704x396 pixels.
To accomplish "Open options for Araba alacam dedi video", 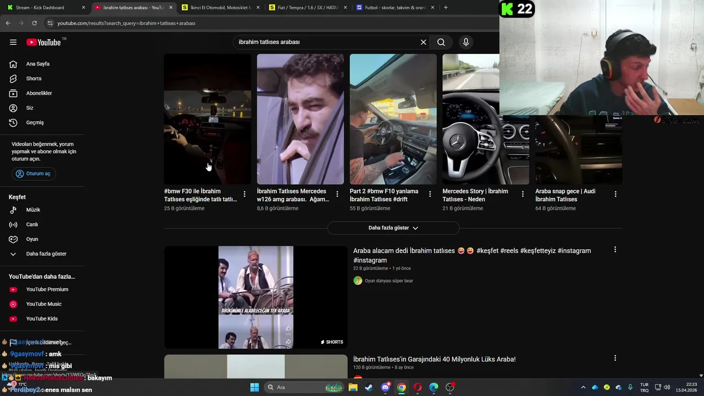I will point(615,250).
